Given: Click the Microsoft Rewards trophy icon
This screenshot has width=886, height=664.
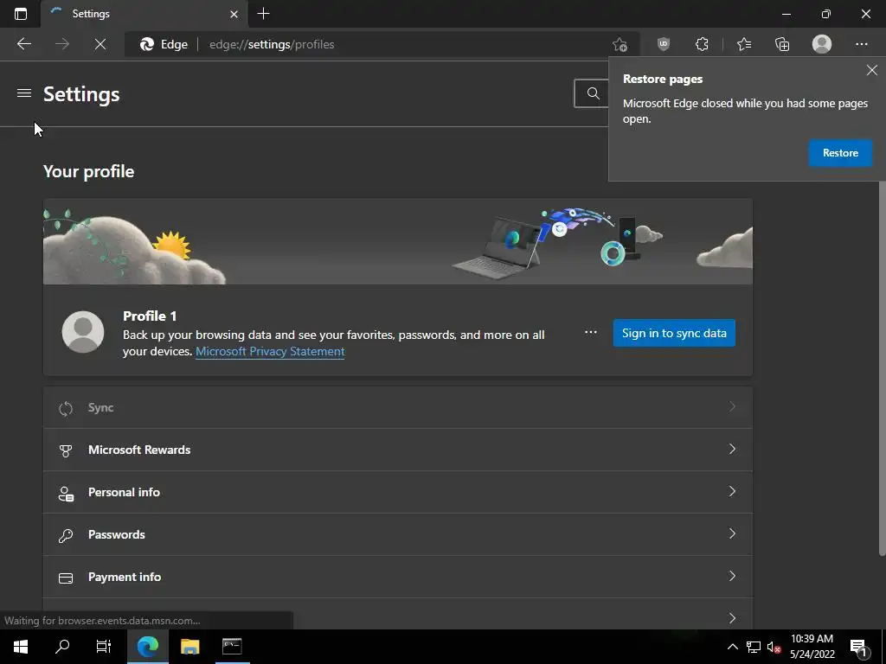Looking at the screenshot, I should (66, 450).
